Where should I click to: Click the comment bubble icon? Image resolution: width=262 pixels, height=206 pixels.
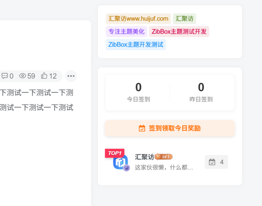tap(5, 76)
